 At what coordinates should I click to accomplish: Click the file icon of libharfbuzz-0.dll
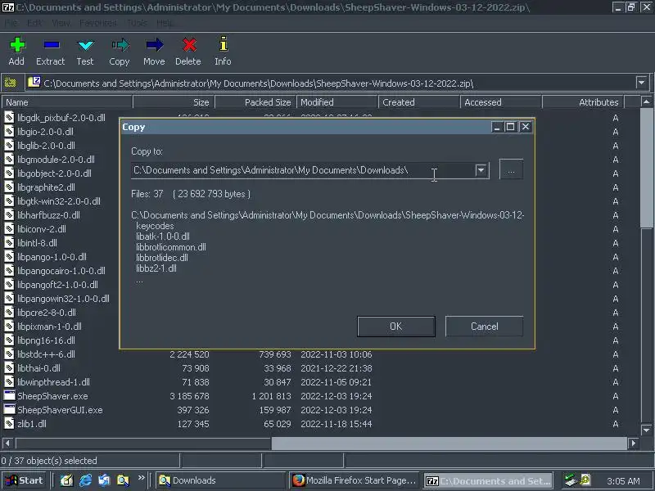[x=9, y=214]
